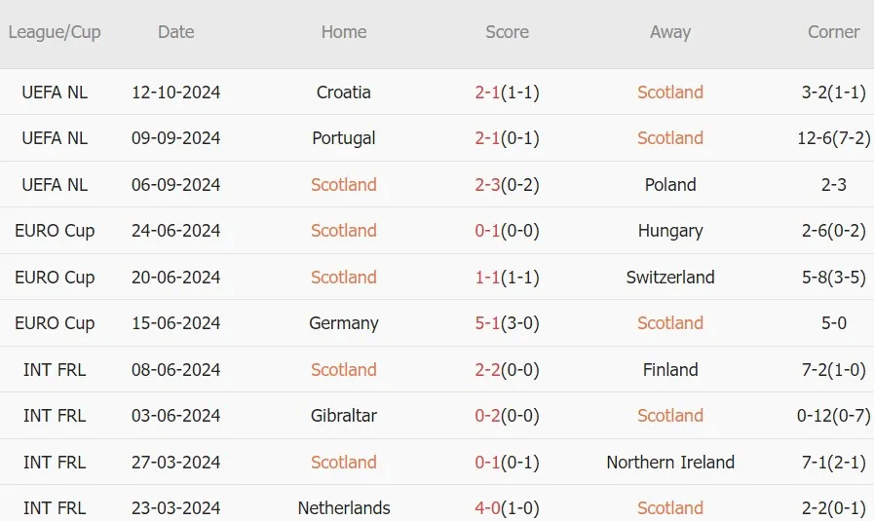The image size is (874, 521).
Task: Click the 2-3(0-2) score against Poland
Action: (x=507, y=184)
